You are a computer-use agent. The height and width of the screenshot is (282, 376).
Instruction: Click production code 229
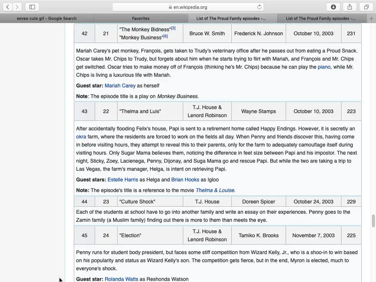351,202
